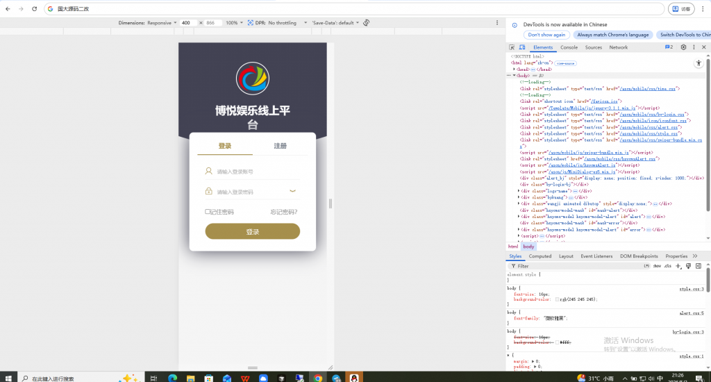Click the browser back arrow

click(8, 8)
